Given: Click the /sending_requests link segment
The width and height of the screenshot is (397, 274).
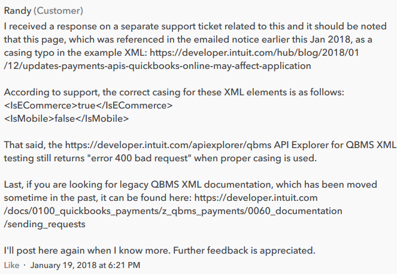Looking at the screenshot, I should (44, 224).
